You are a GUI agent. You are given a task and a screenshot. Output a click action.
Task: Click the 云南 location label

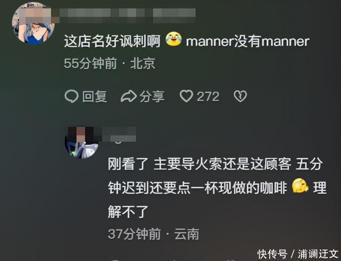[186, 234]
